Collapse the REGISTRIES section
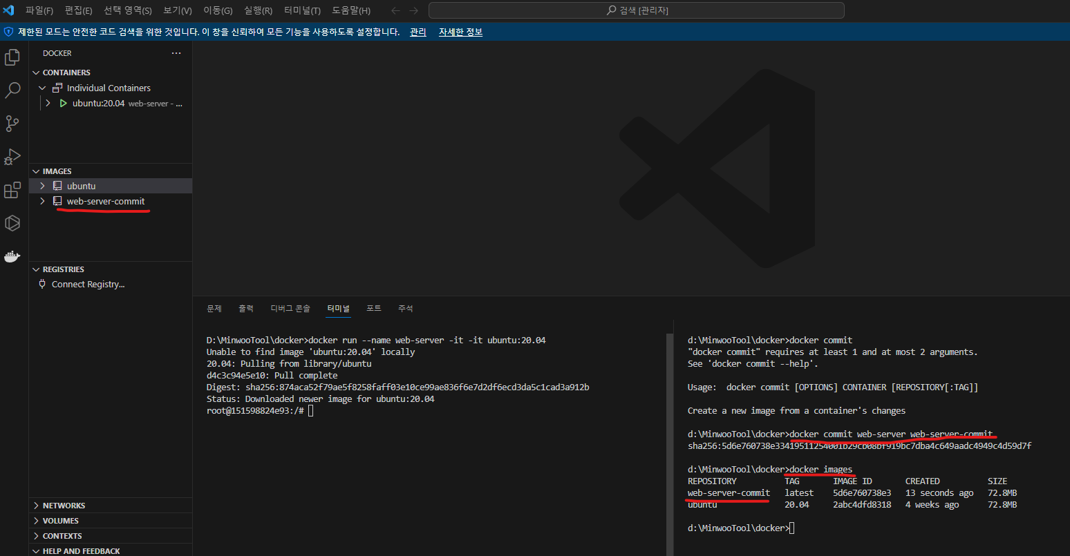Screen dimensions: 1070x556 pyautogui.click(x=36, y=269)
